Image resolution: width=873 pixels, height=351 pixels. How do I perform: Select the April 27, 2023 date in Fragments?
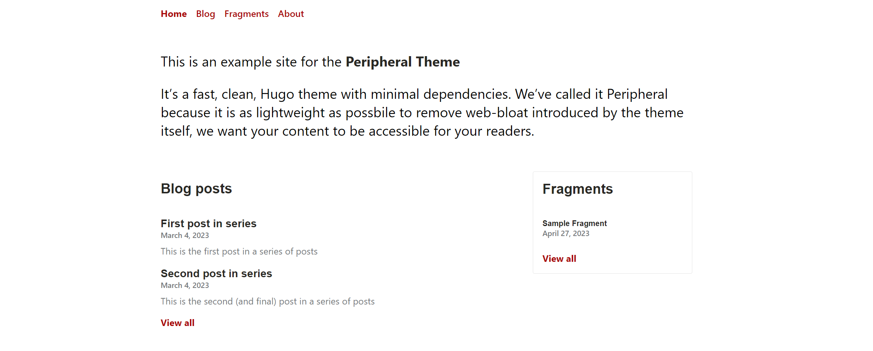pos(566,233)
